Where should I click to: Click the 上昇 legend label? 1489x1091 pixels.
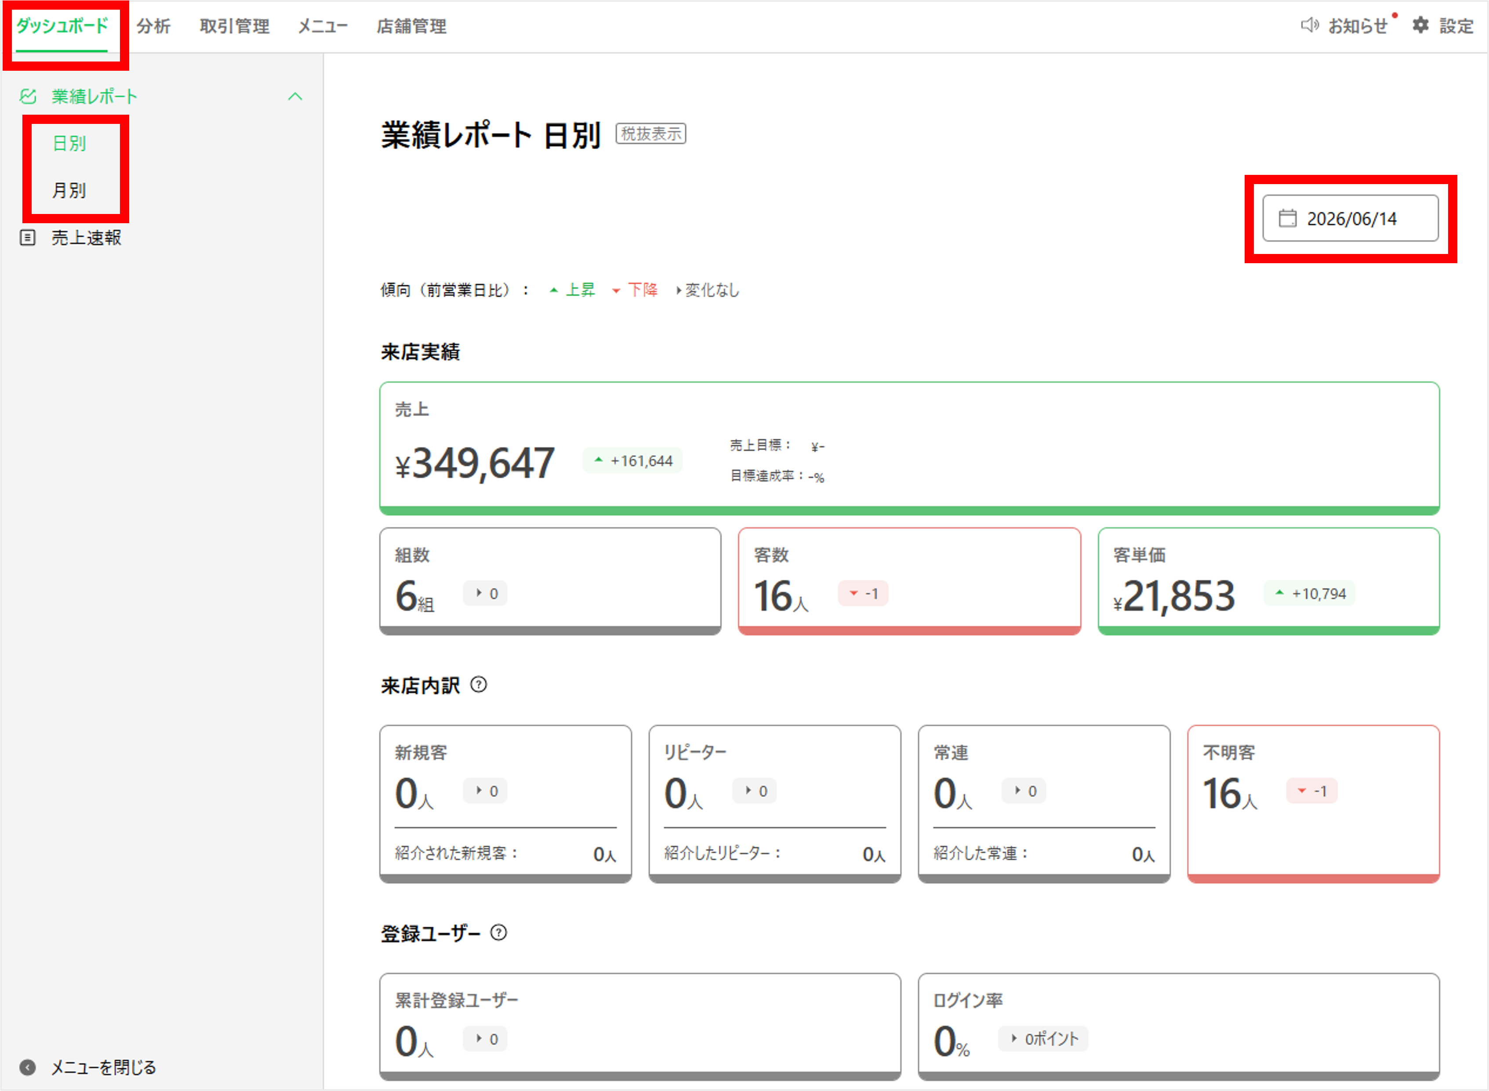click(580, 290)
